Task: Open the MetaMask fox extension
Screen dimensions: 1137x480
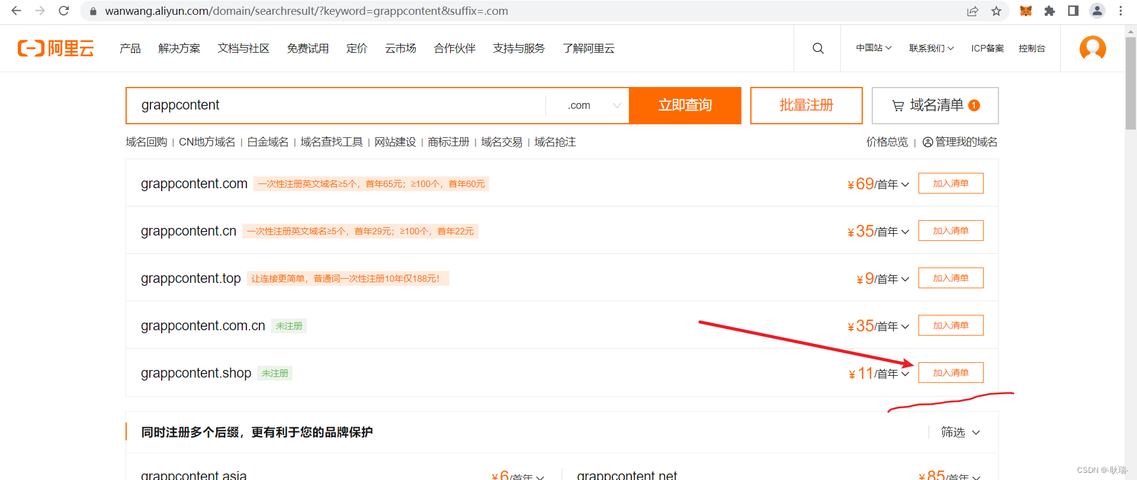Action: [x=1026, y=11]
